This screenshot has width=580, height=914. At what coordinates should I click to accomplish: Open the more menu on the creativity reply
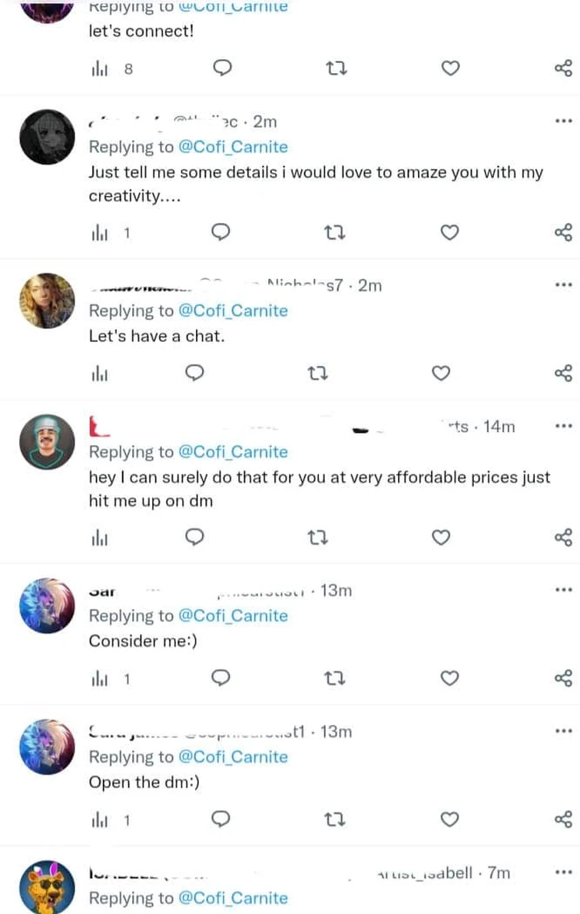pyautogui.click(x=563, y=120)
